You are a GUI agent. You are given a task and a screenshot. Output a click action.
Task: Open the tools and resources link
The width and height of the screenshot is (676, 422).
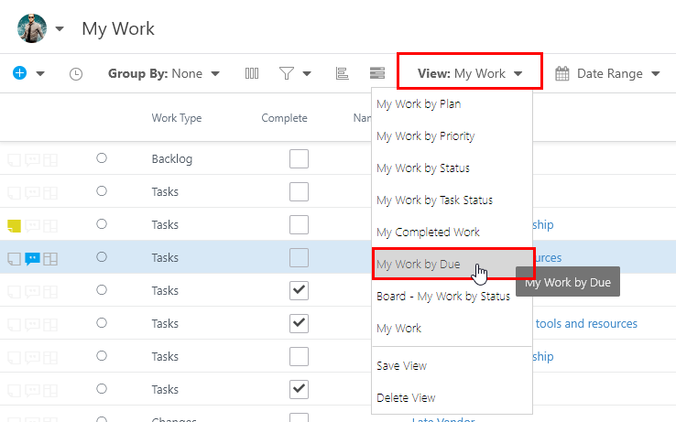pos(586,324)
